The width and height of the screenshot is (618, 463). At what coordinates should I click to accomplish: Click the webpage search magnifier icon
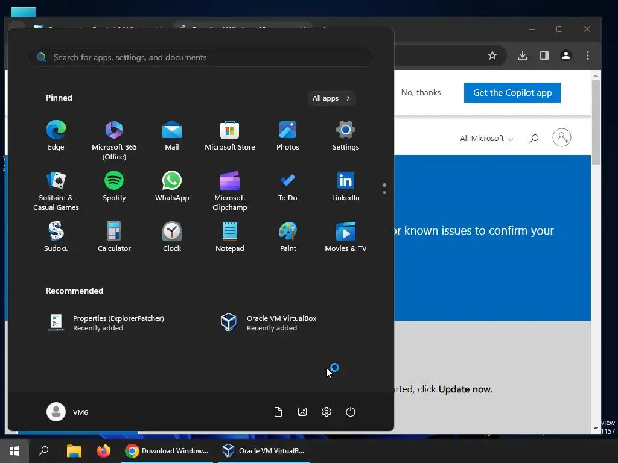(x=534, y=139)
